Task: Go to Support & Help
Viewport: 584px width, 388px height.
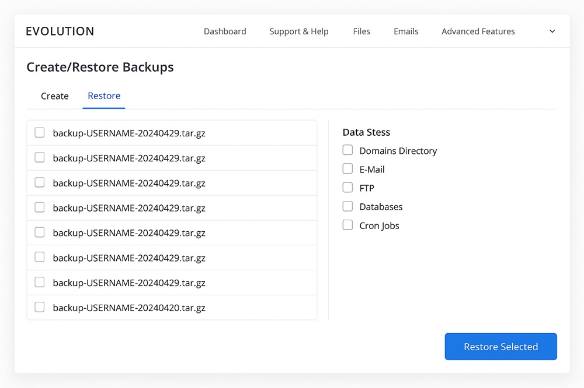Action: click(298, 31)
